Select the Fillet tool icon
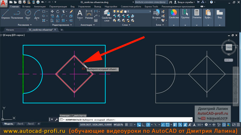This screenshot has height=135, width=241. click(63, 16)
